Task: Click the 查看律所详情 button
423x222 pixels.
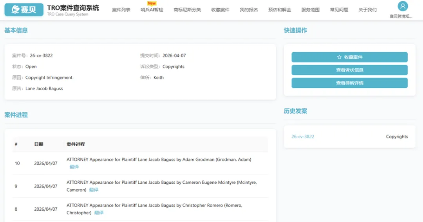Action: click(349, 83)
